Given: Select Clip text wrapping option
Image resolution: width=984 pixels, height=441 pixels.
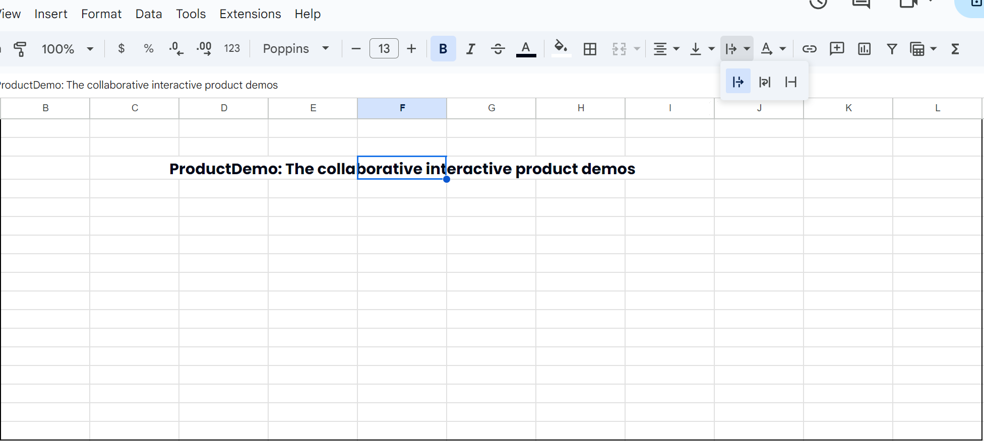Looking at the screenshot, I should (x=791, y=82).
